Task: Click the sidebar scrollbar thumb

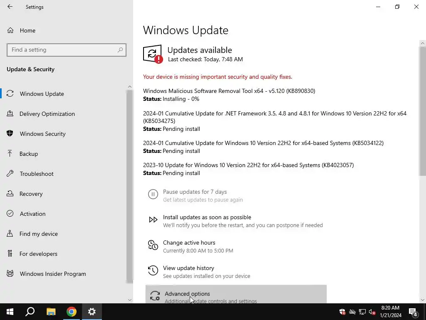Action: pos(130,187)
